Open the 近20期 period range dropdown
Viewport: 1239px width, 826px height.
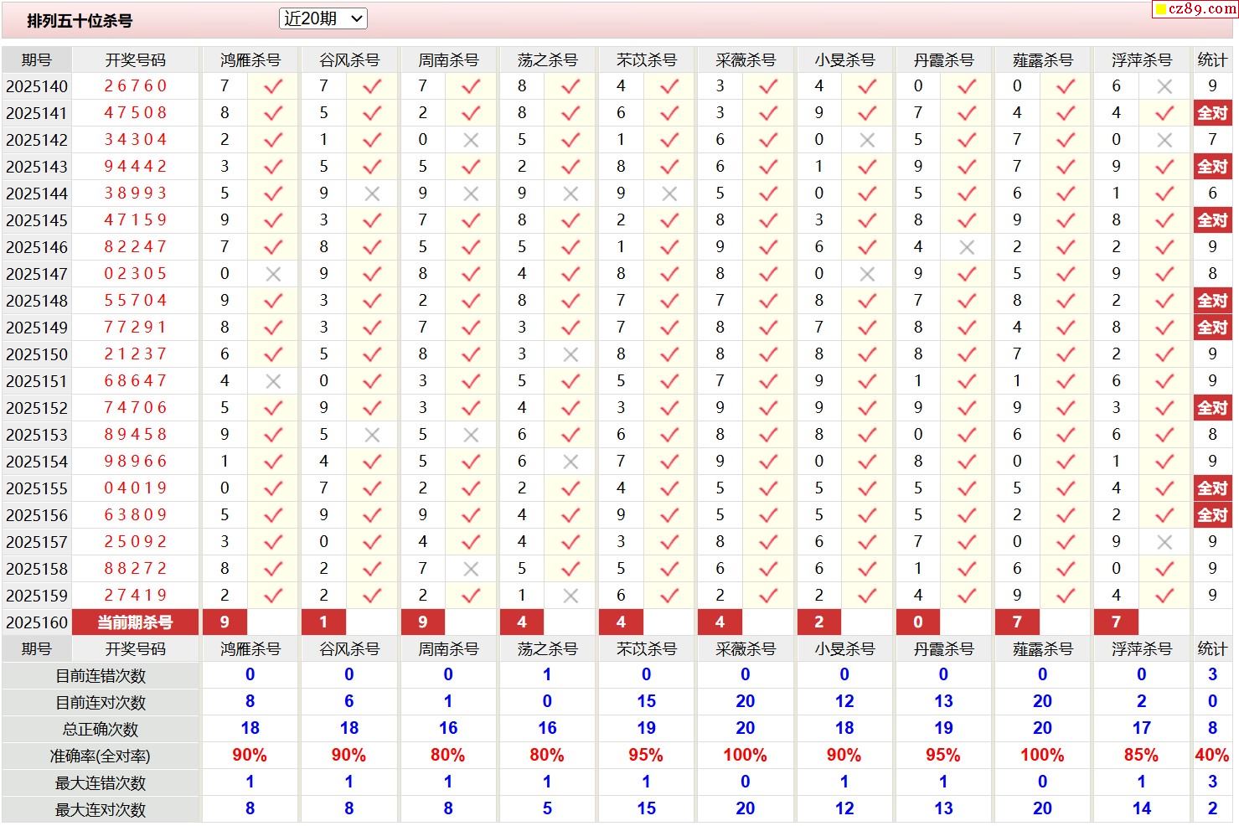tap(323, 18)
